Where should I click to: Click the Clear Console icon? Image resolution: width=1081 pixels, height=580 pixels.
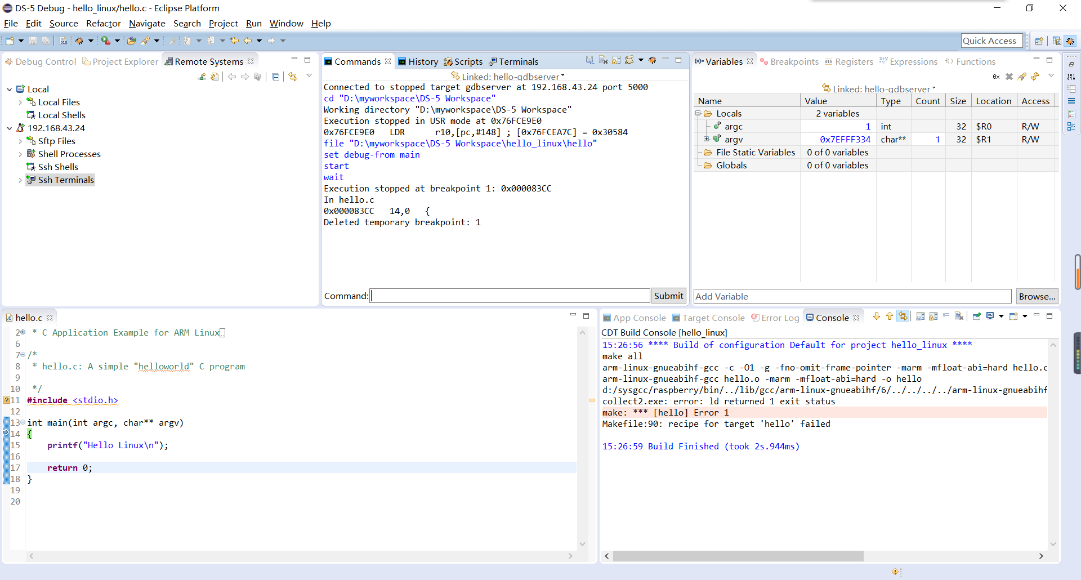click(960, 316)
